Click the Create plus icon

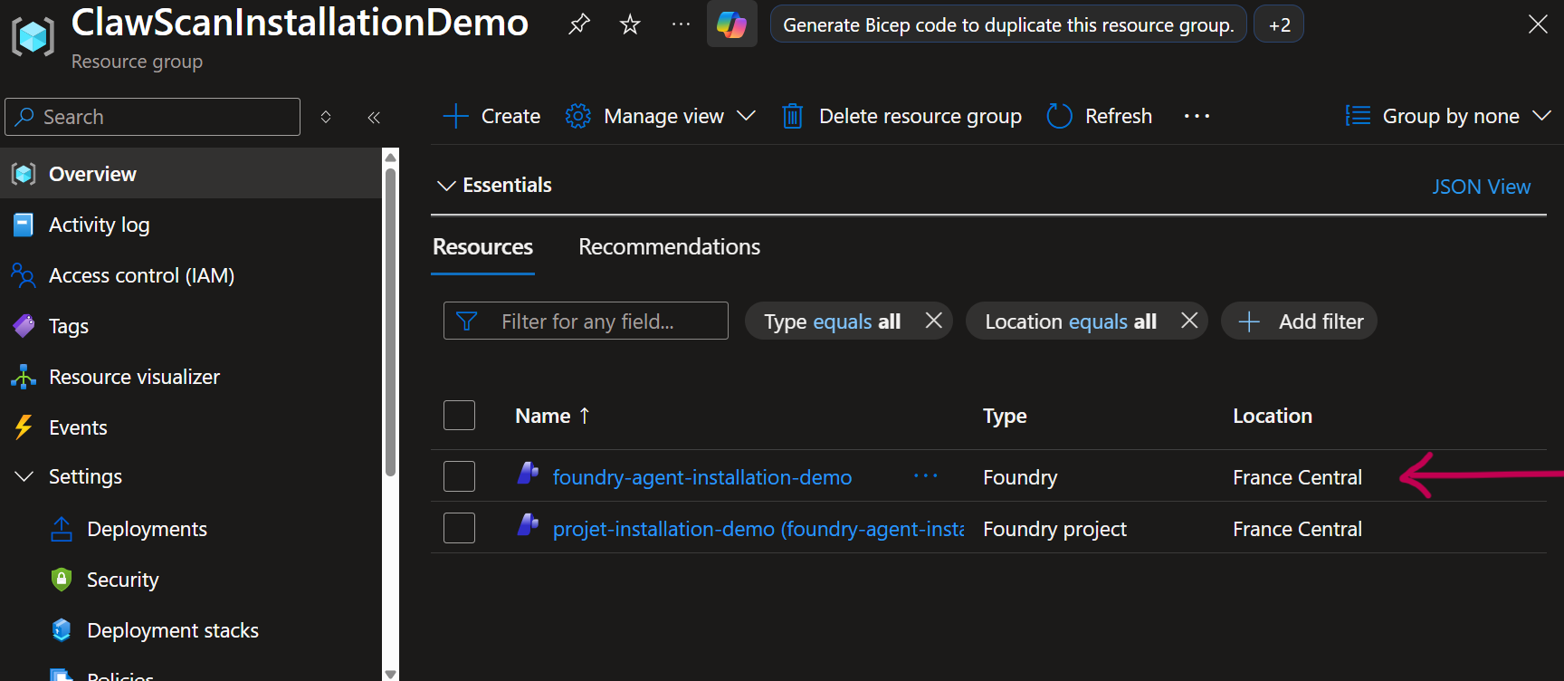tap(455, 116)
